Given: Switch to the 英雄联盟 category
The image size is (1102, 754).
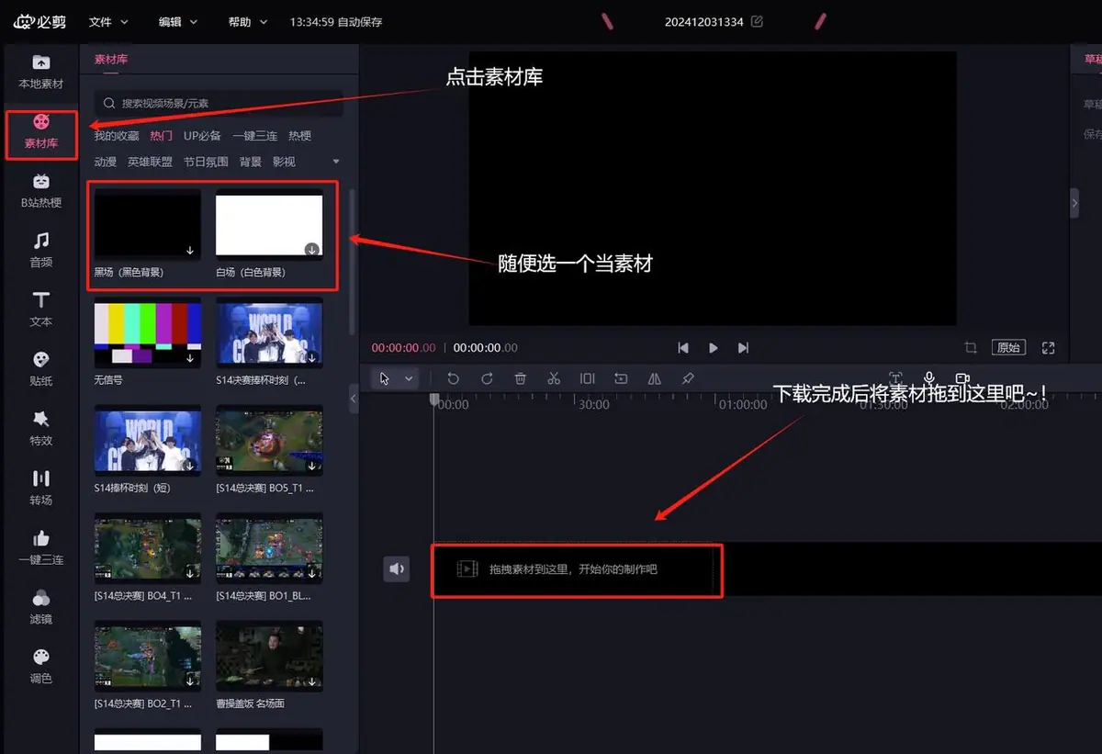Looking at the screenshot, I should (151, 162).
